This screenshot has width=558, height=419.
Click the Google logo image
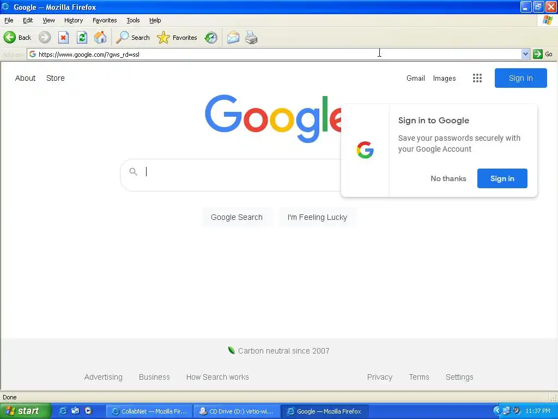[272, 118]
